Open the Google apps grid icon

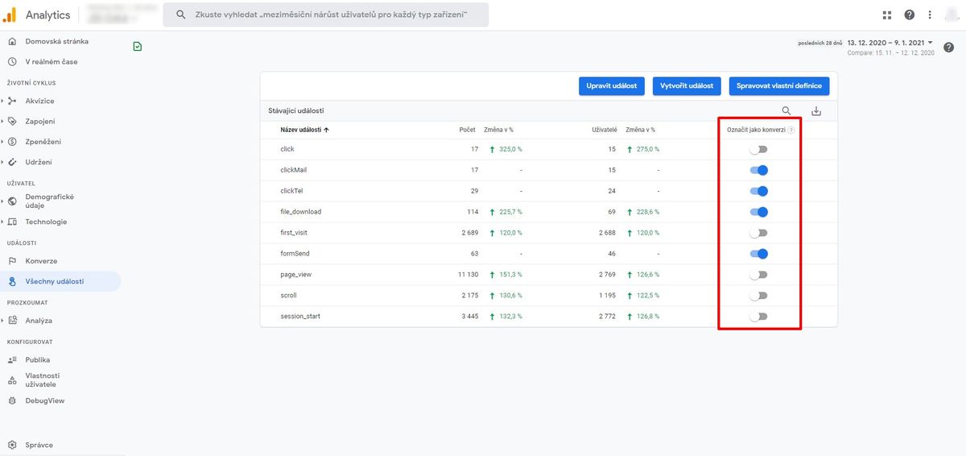(887, 15)
